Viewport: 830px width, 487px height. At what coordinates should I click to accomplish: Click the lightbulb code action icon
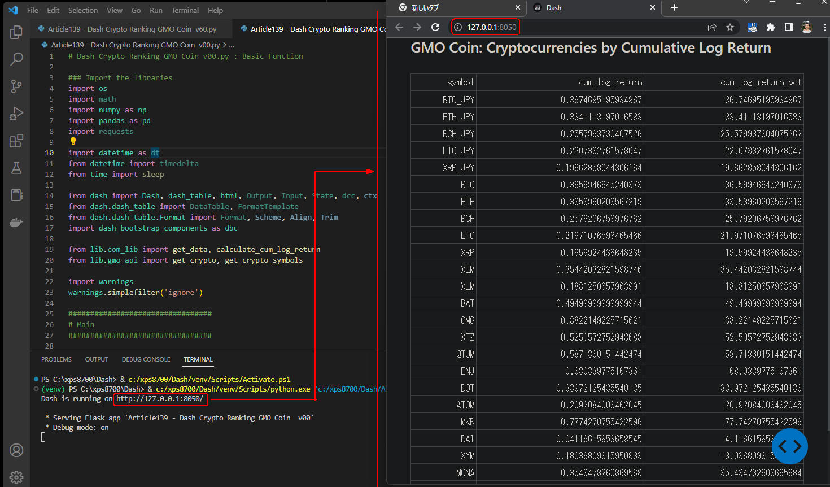pyautogui.click(x=73, y=141)
